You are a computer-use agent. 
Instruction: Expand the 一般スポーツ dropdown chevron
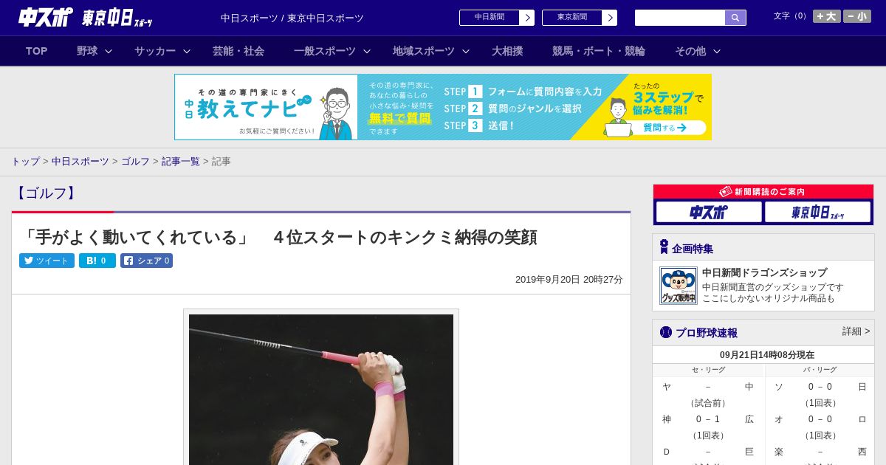pos(366,51)
